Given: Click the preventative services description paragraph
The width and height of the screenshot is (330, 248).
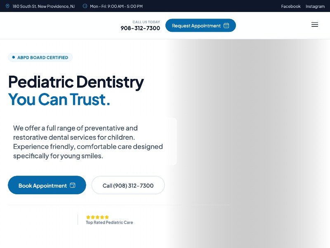Looking at the screenshot, I should (88, 142).
